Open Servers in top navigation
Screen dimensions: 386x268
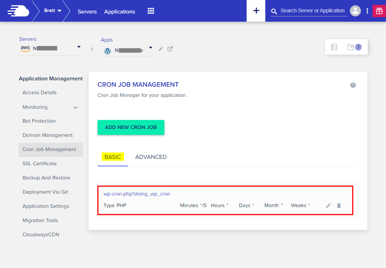[x=87, y=12]
